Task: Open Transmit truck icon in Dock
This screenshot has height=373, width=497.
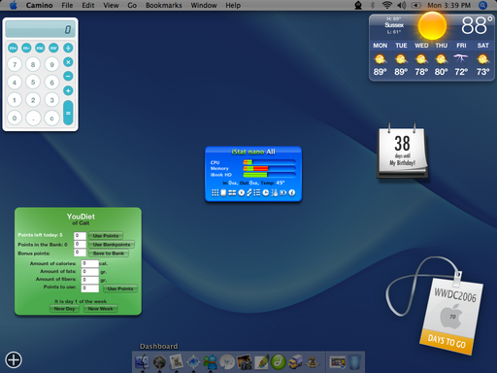Action: (295, 362)
